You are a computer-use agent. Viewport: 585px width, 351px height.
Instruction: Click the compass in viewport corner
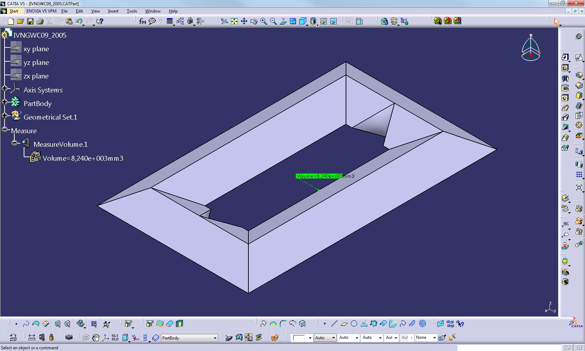[x=531, y=48]
